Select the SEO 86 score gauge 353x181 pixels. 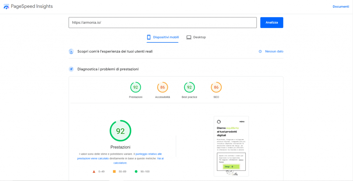pos(216,88)
